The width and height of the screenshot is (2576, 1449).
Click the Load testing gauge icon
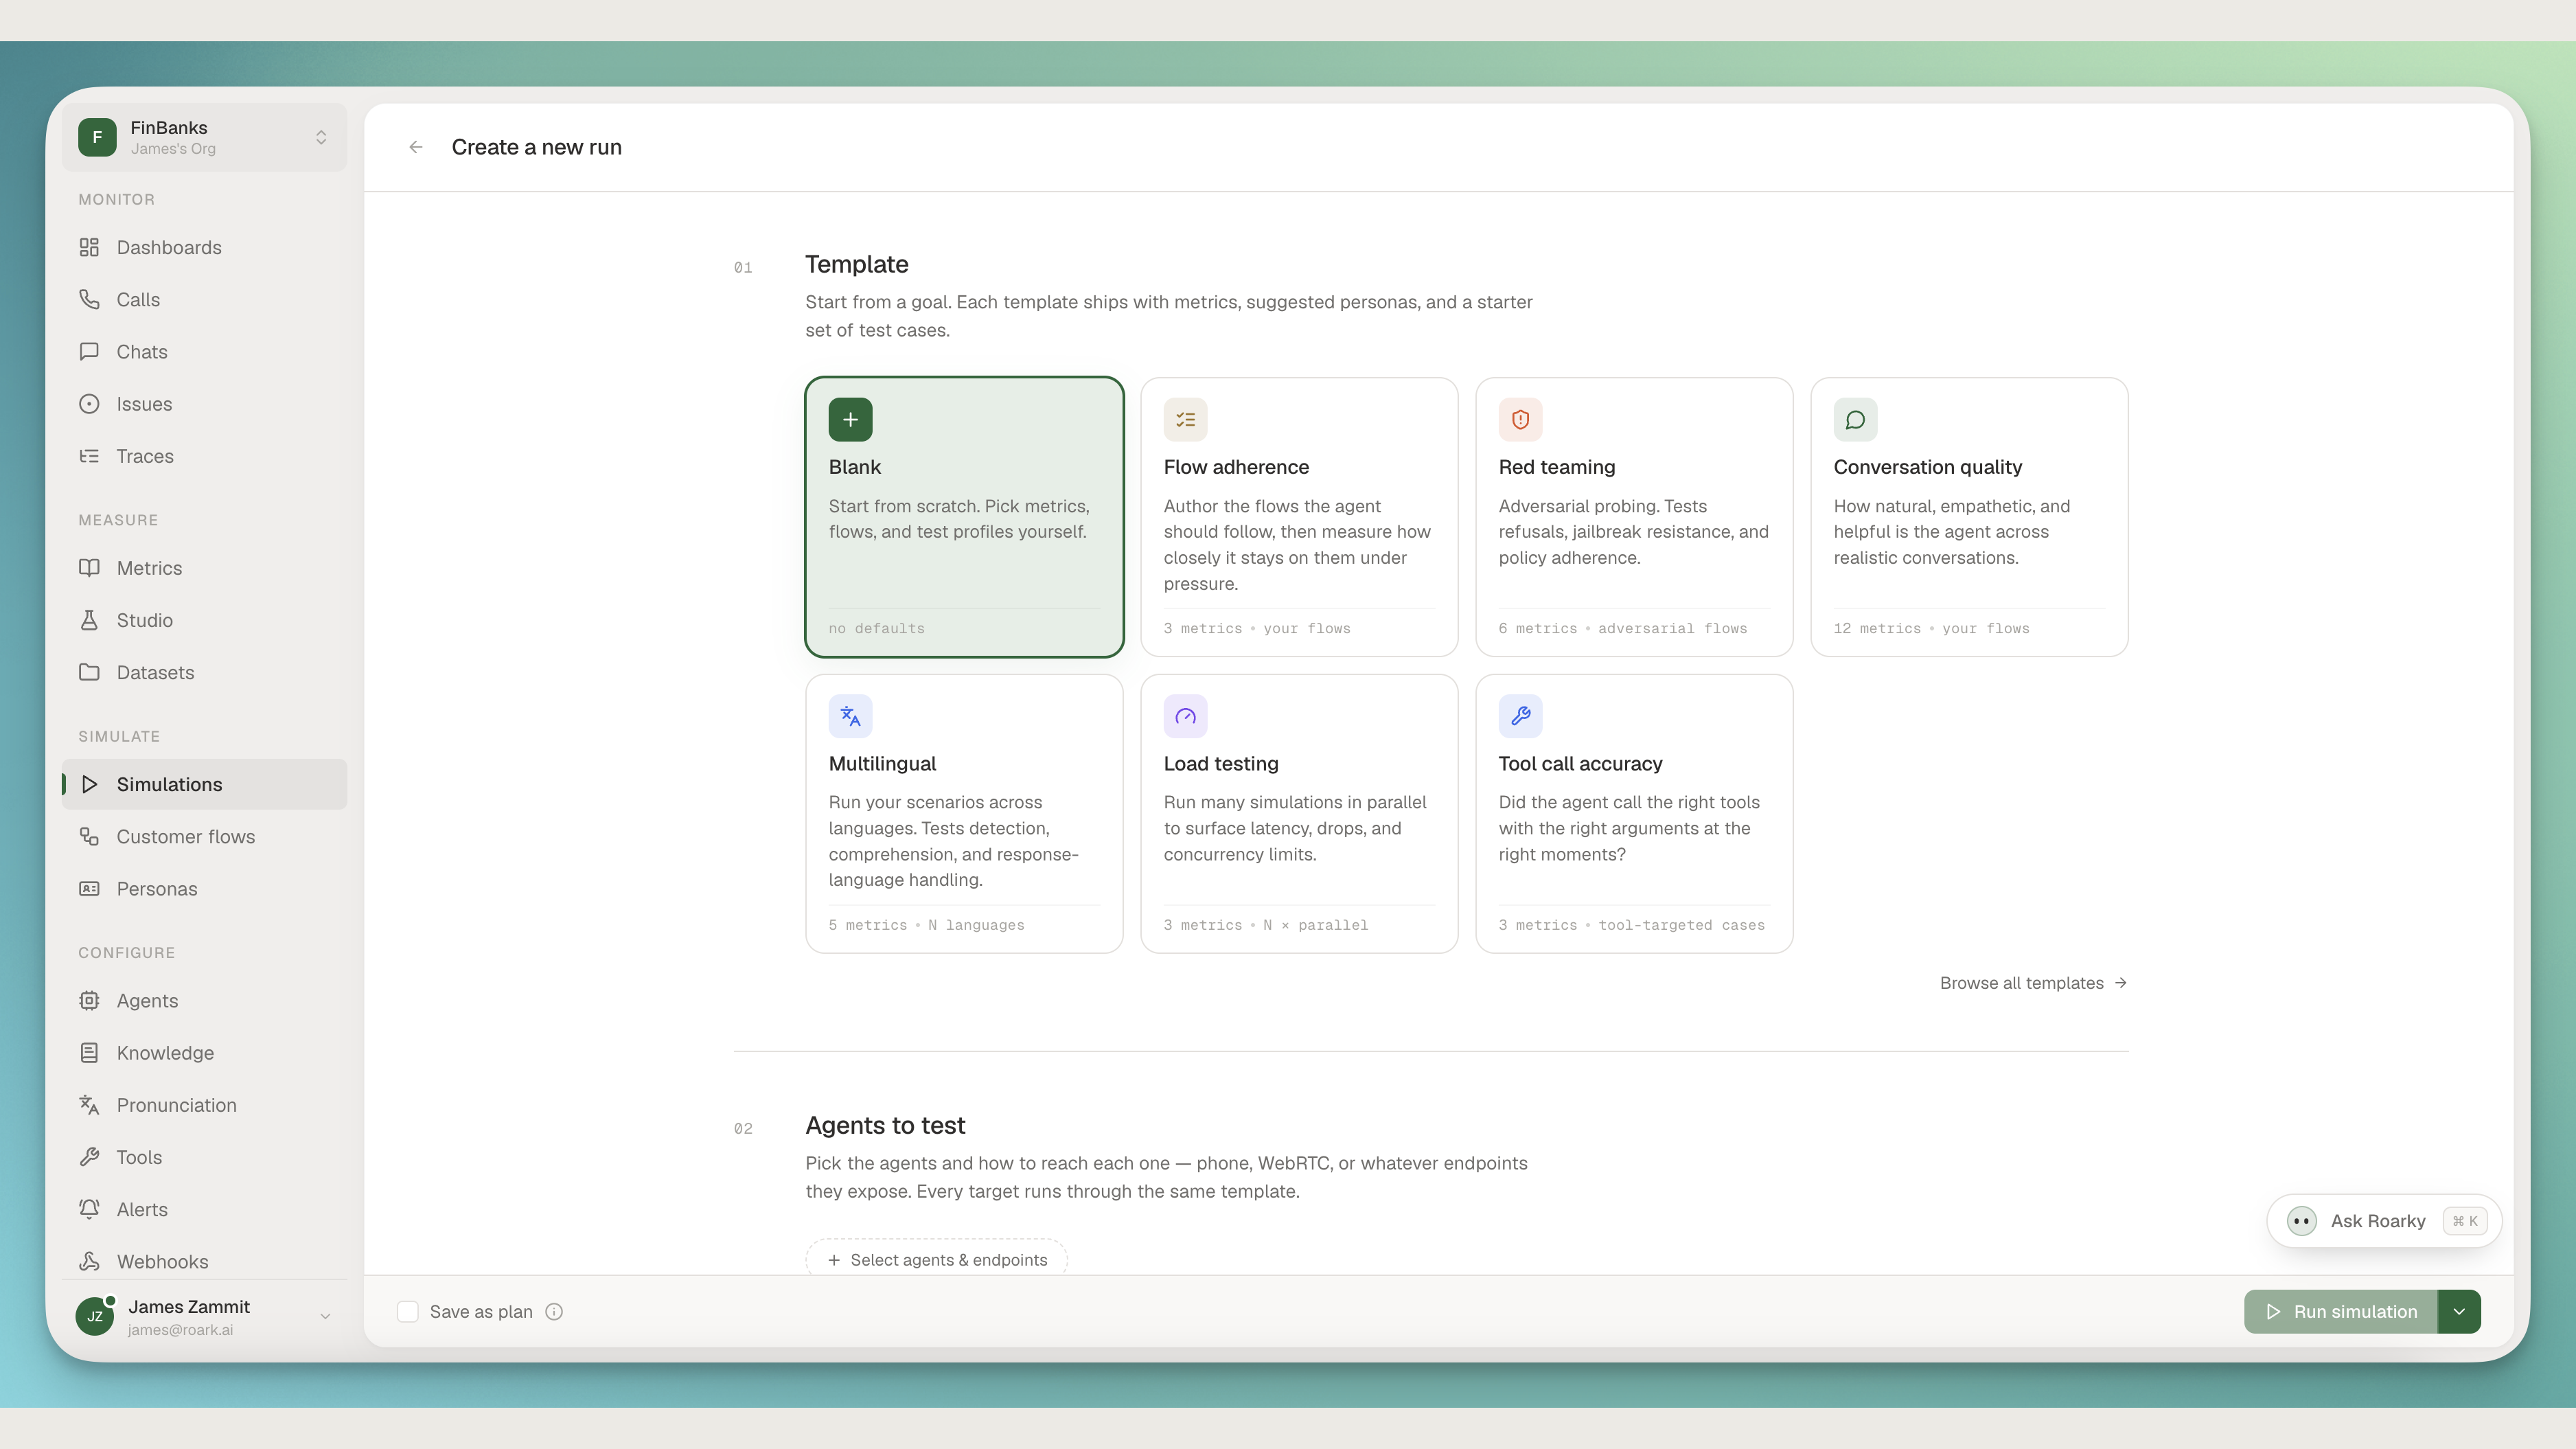(1185, 716)
